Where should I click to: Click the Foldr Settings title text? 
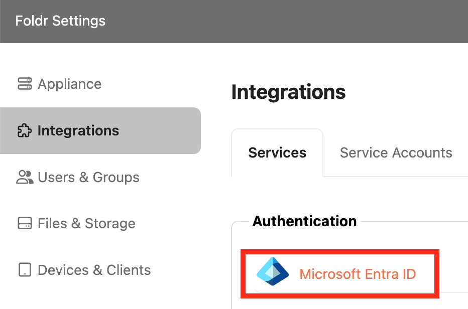pyautogui.click(x=60, y=21)
